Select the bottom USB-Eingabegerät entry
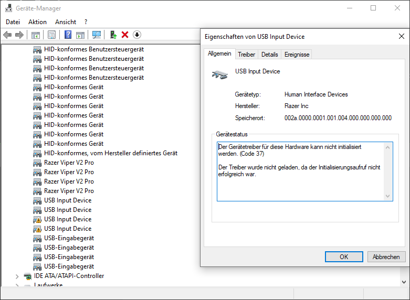This screenshot has height=300, width=410. [x=69, y=266]
